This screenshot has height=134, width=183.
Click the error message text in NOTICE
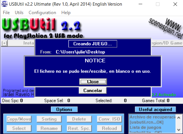[93, 71]
